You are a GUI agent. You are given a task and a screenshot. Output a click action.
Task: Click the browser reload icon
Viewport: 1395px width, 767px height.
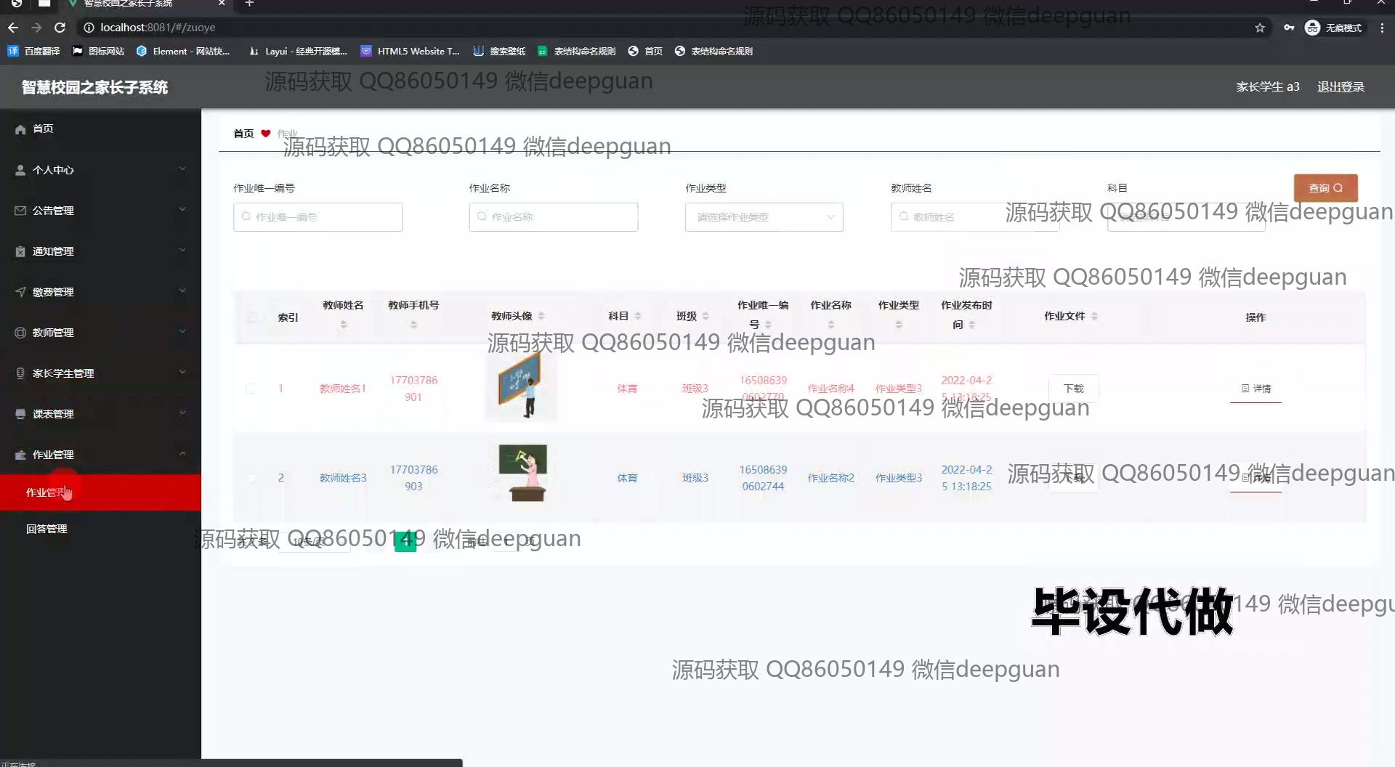(x=60, y=28)
